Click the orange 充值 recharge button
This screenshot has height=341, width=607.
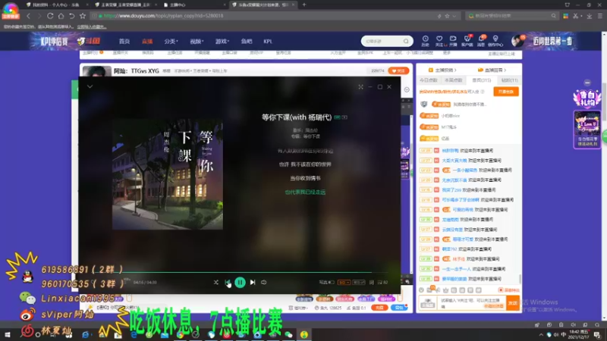coord(379,308)
